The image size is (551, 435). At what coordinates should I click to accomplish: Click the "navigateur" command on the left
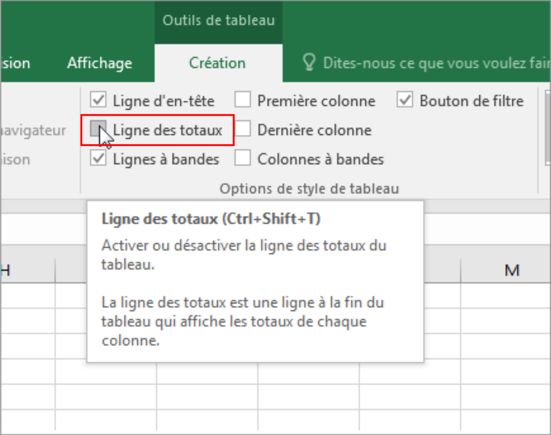click(x=33, y=130)
